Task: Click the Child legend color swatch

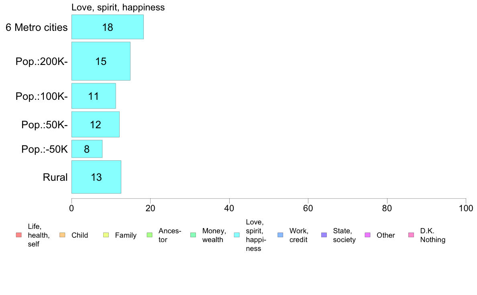Action: (62, 235)
